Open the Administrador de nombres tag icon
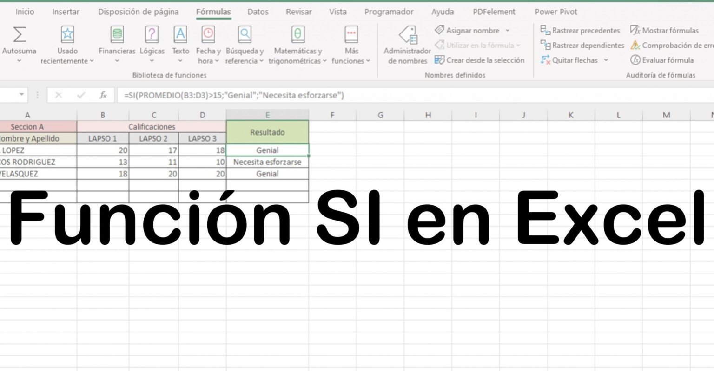 click(x=408, y=35)
